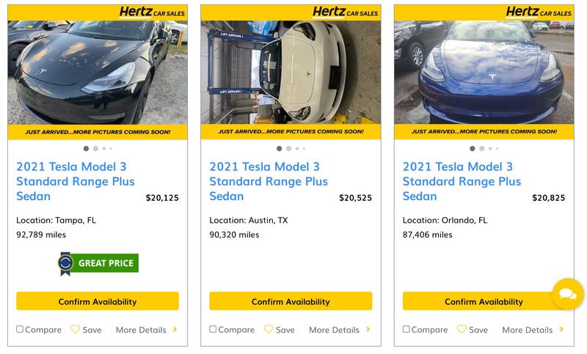Click Hertz Car Sales logo on Tampa card
This screenshot has width=587, height=354.
tap(153, 12)
